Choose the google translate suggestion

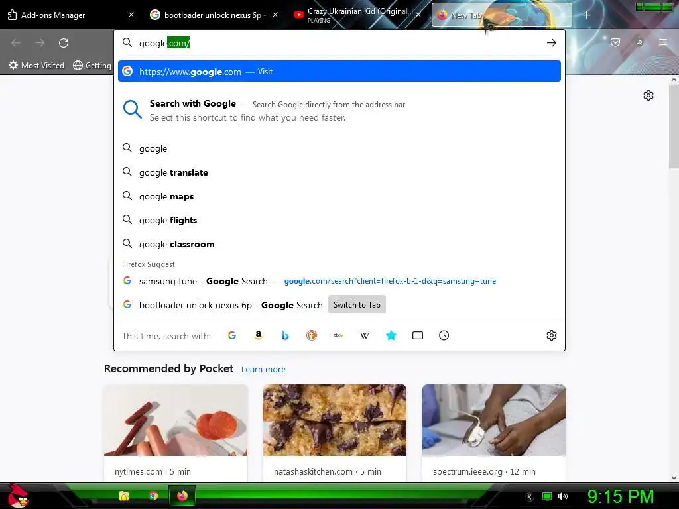pyautogui.click(x=339, y=172)
